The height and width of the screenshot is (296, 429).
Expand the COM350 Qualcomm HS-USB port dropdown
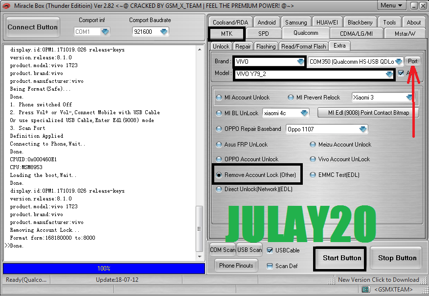click(399, 62)
